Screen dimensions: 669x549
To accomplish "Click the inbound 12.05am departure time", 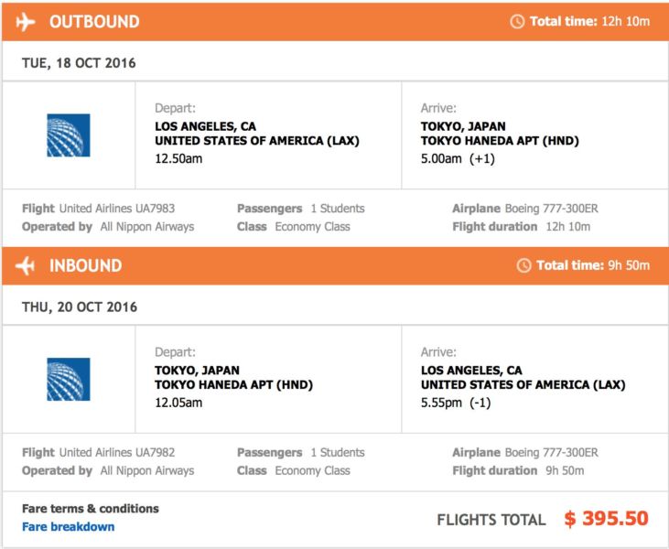I will click(x=178, y=402).
